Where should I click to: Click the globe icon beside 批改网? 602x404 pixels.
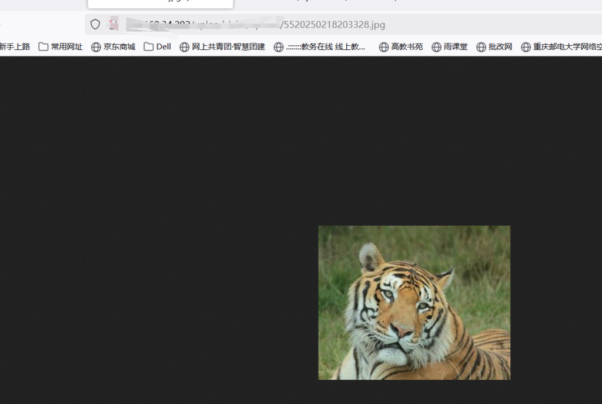click(481, 47)
